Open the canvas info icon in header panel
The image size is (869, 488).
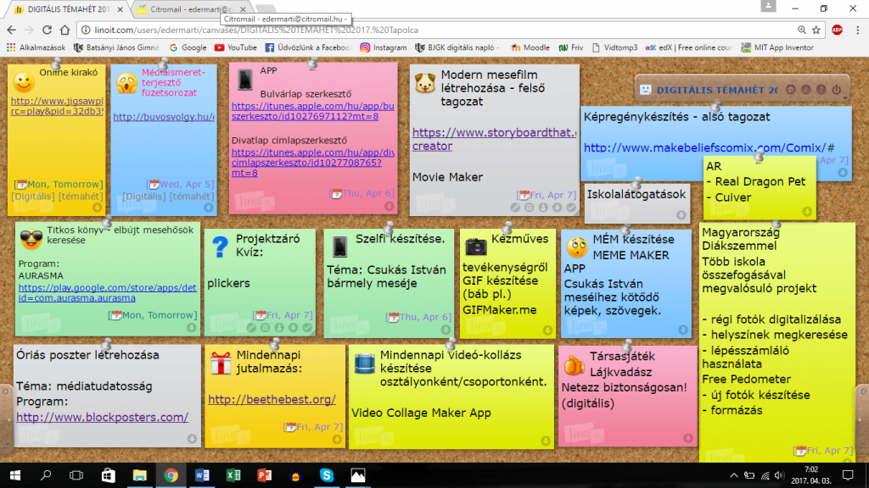pyautogui.click(x=806, y=89)
